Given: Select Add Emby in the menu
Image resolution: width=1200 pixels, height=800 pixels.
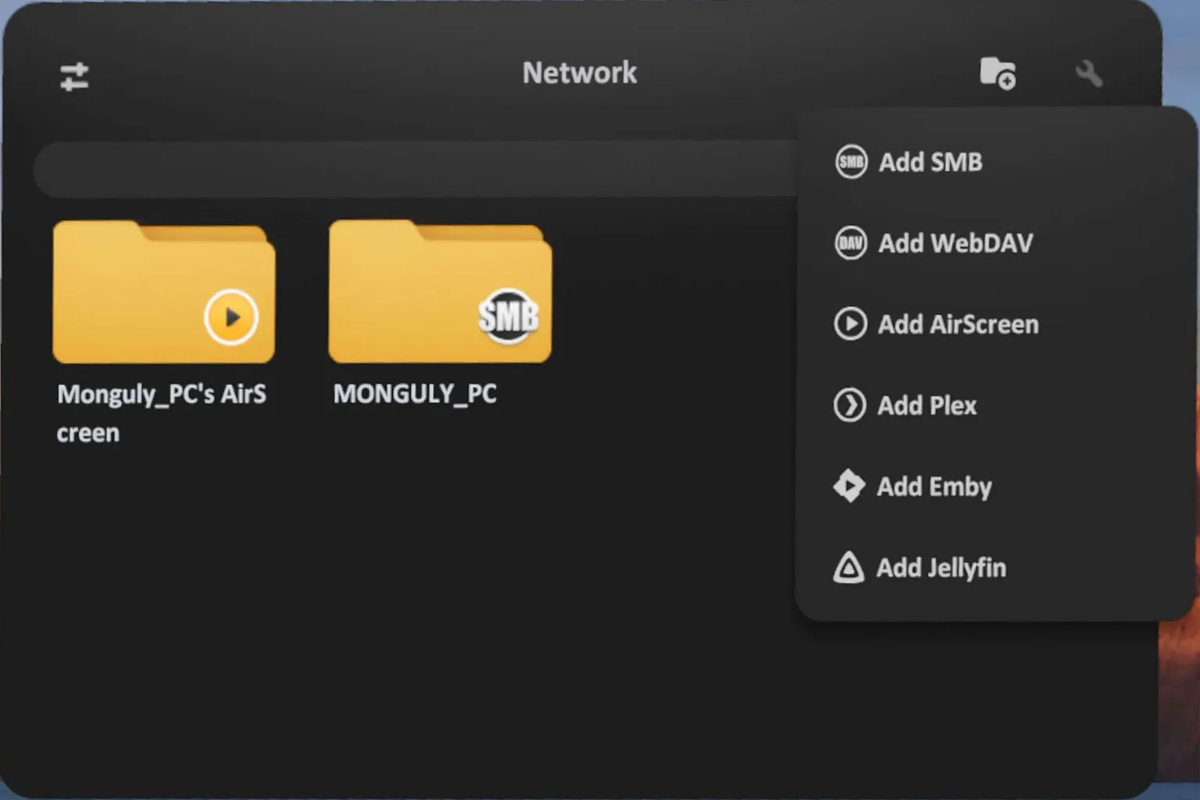Looking at the screenshot, I should tap(934, 487).
